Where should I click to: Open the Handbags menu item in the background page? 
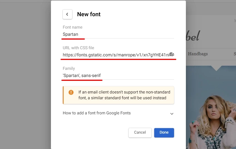click(x=198, y=54)
